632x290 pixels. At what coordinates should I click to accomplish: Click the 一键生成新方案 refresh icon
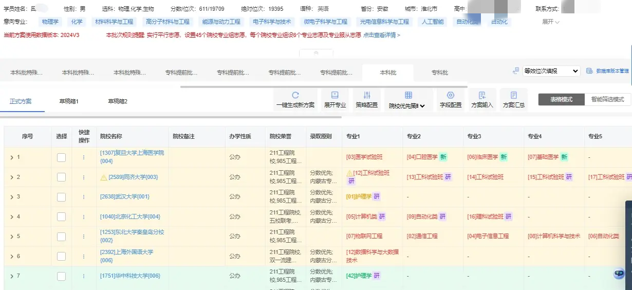point(295,95)
